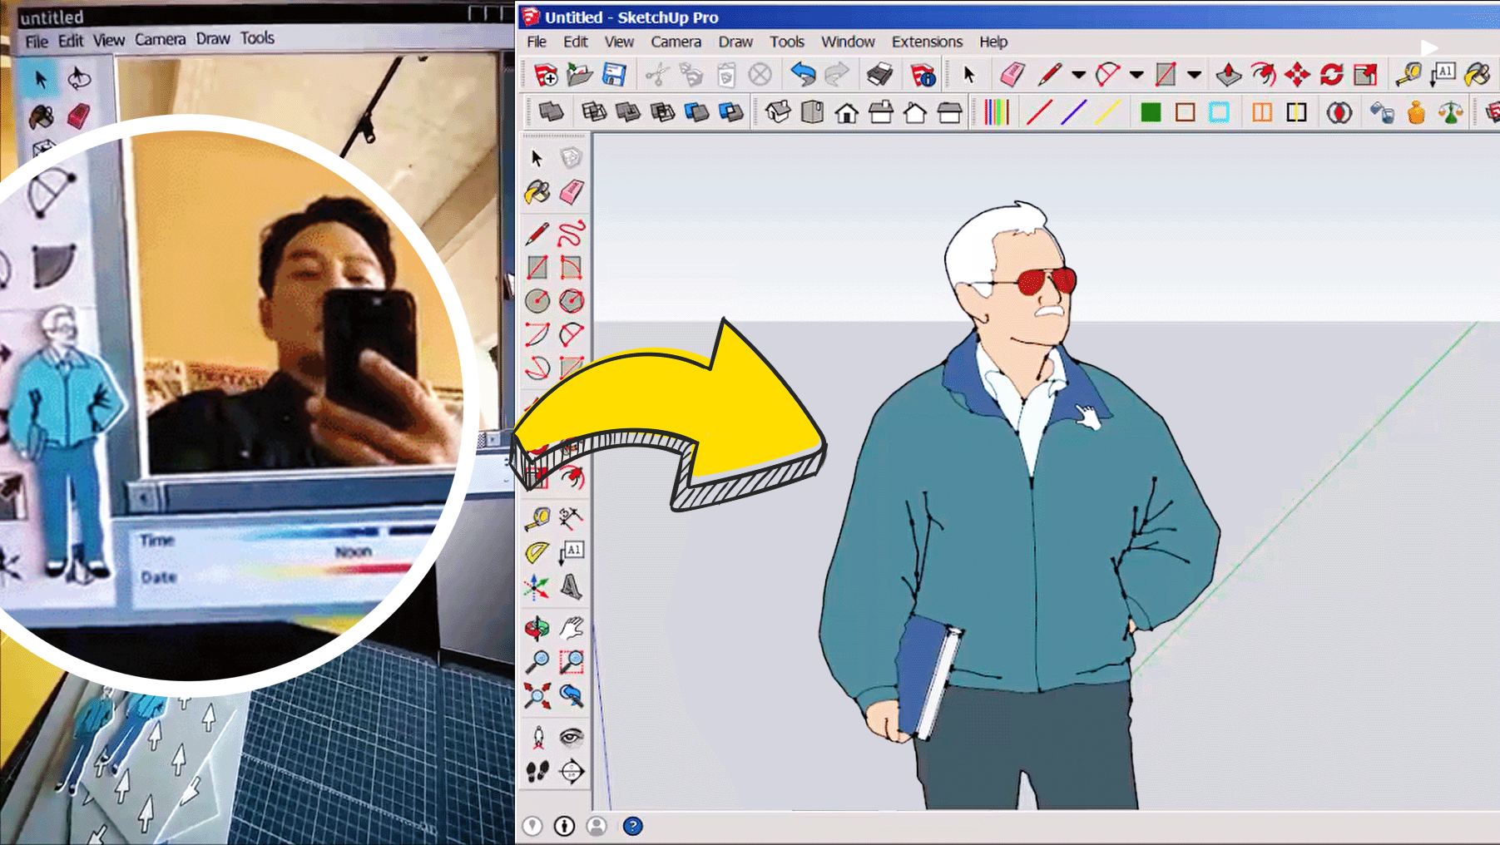The image size is (1500, 845).
Task: Click the Open file folder icon
Action: pos(580,75)
